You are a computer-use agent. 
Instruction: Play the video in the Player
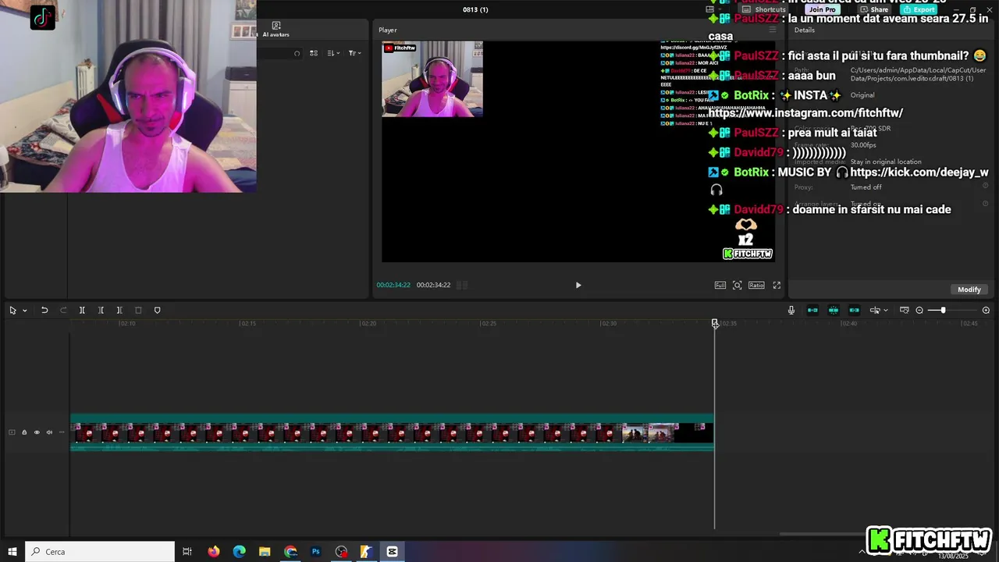(x=578, y=286)
